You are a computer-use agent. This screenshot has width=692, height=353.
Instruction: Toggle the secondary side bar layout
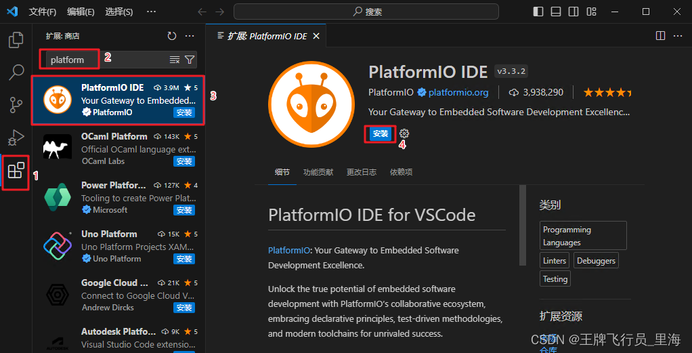pos(574,12)
